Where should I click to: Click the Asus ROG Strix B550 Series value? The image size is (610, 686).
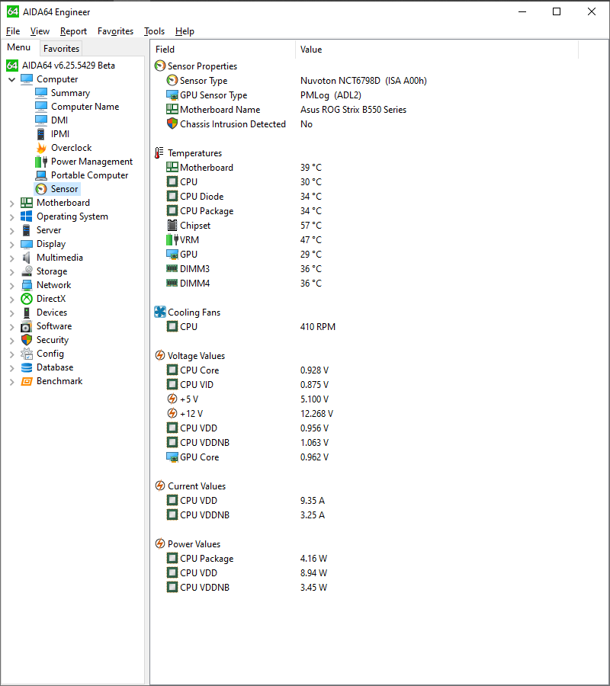point(353,109)
